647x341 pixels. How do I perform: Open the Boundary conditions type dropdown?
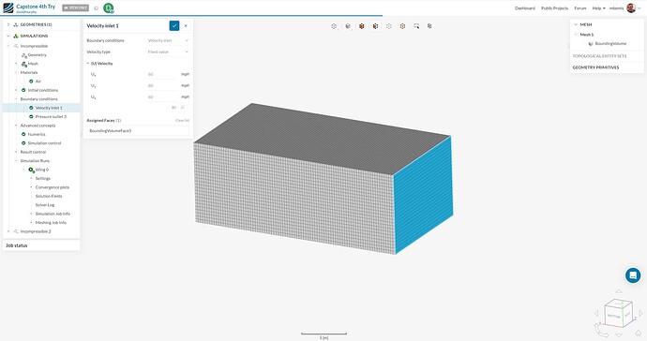pyautogui.click(x=168, y=40)
